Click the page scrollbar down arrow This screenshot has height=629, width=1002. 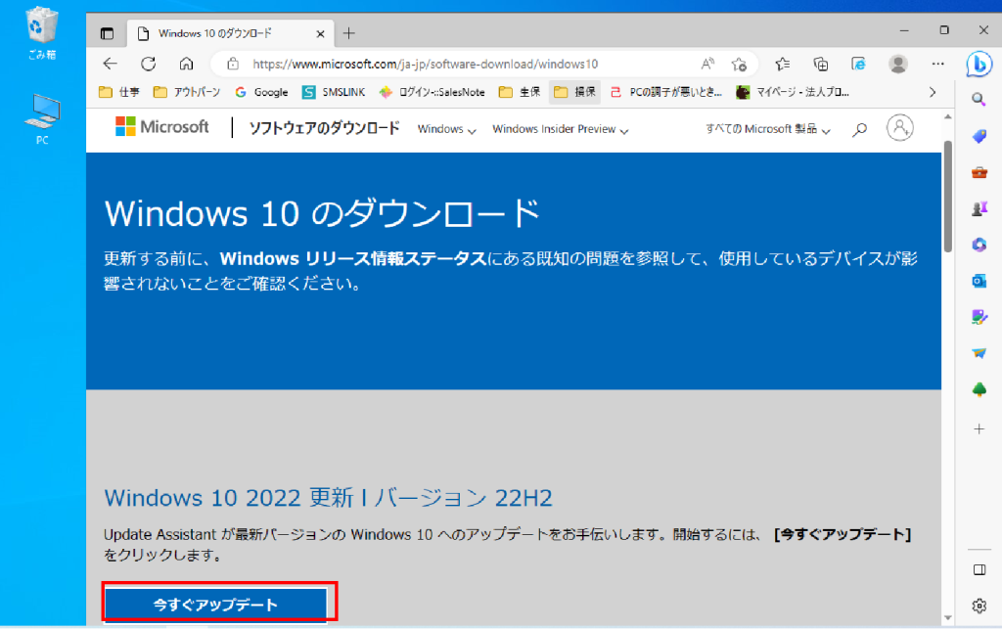point(947,617)
